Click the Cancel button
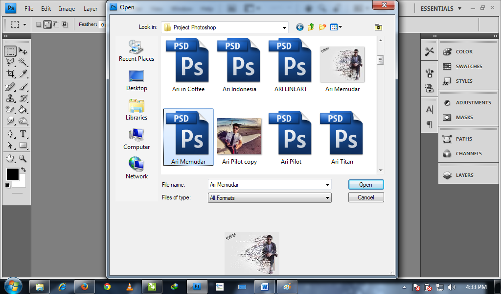The height and width of the screenshot is (294, 501). pyautogui.click(x=366, y=197)
